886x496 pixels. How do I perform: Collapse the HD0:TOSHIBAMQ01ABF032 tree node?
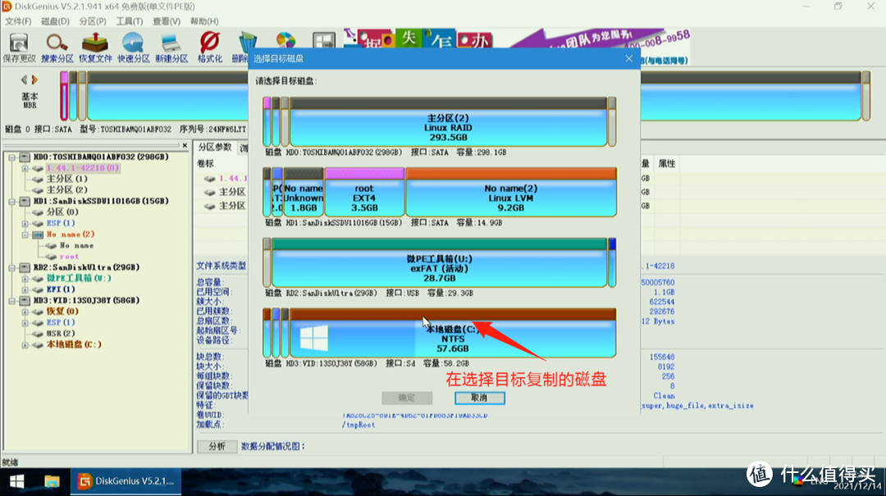coord(11,157)
